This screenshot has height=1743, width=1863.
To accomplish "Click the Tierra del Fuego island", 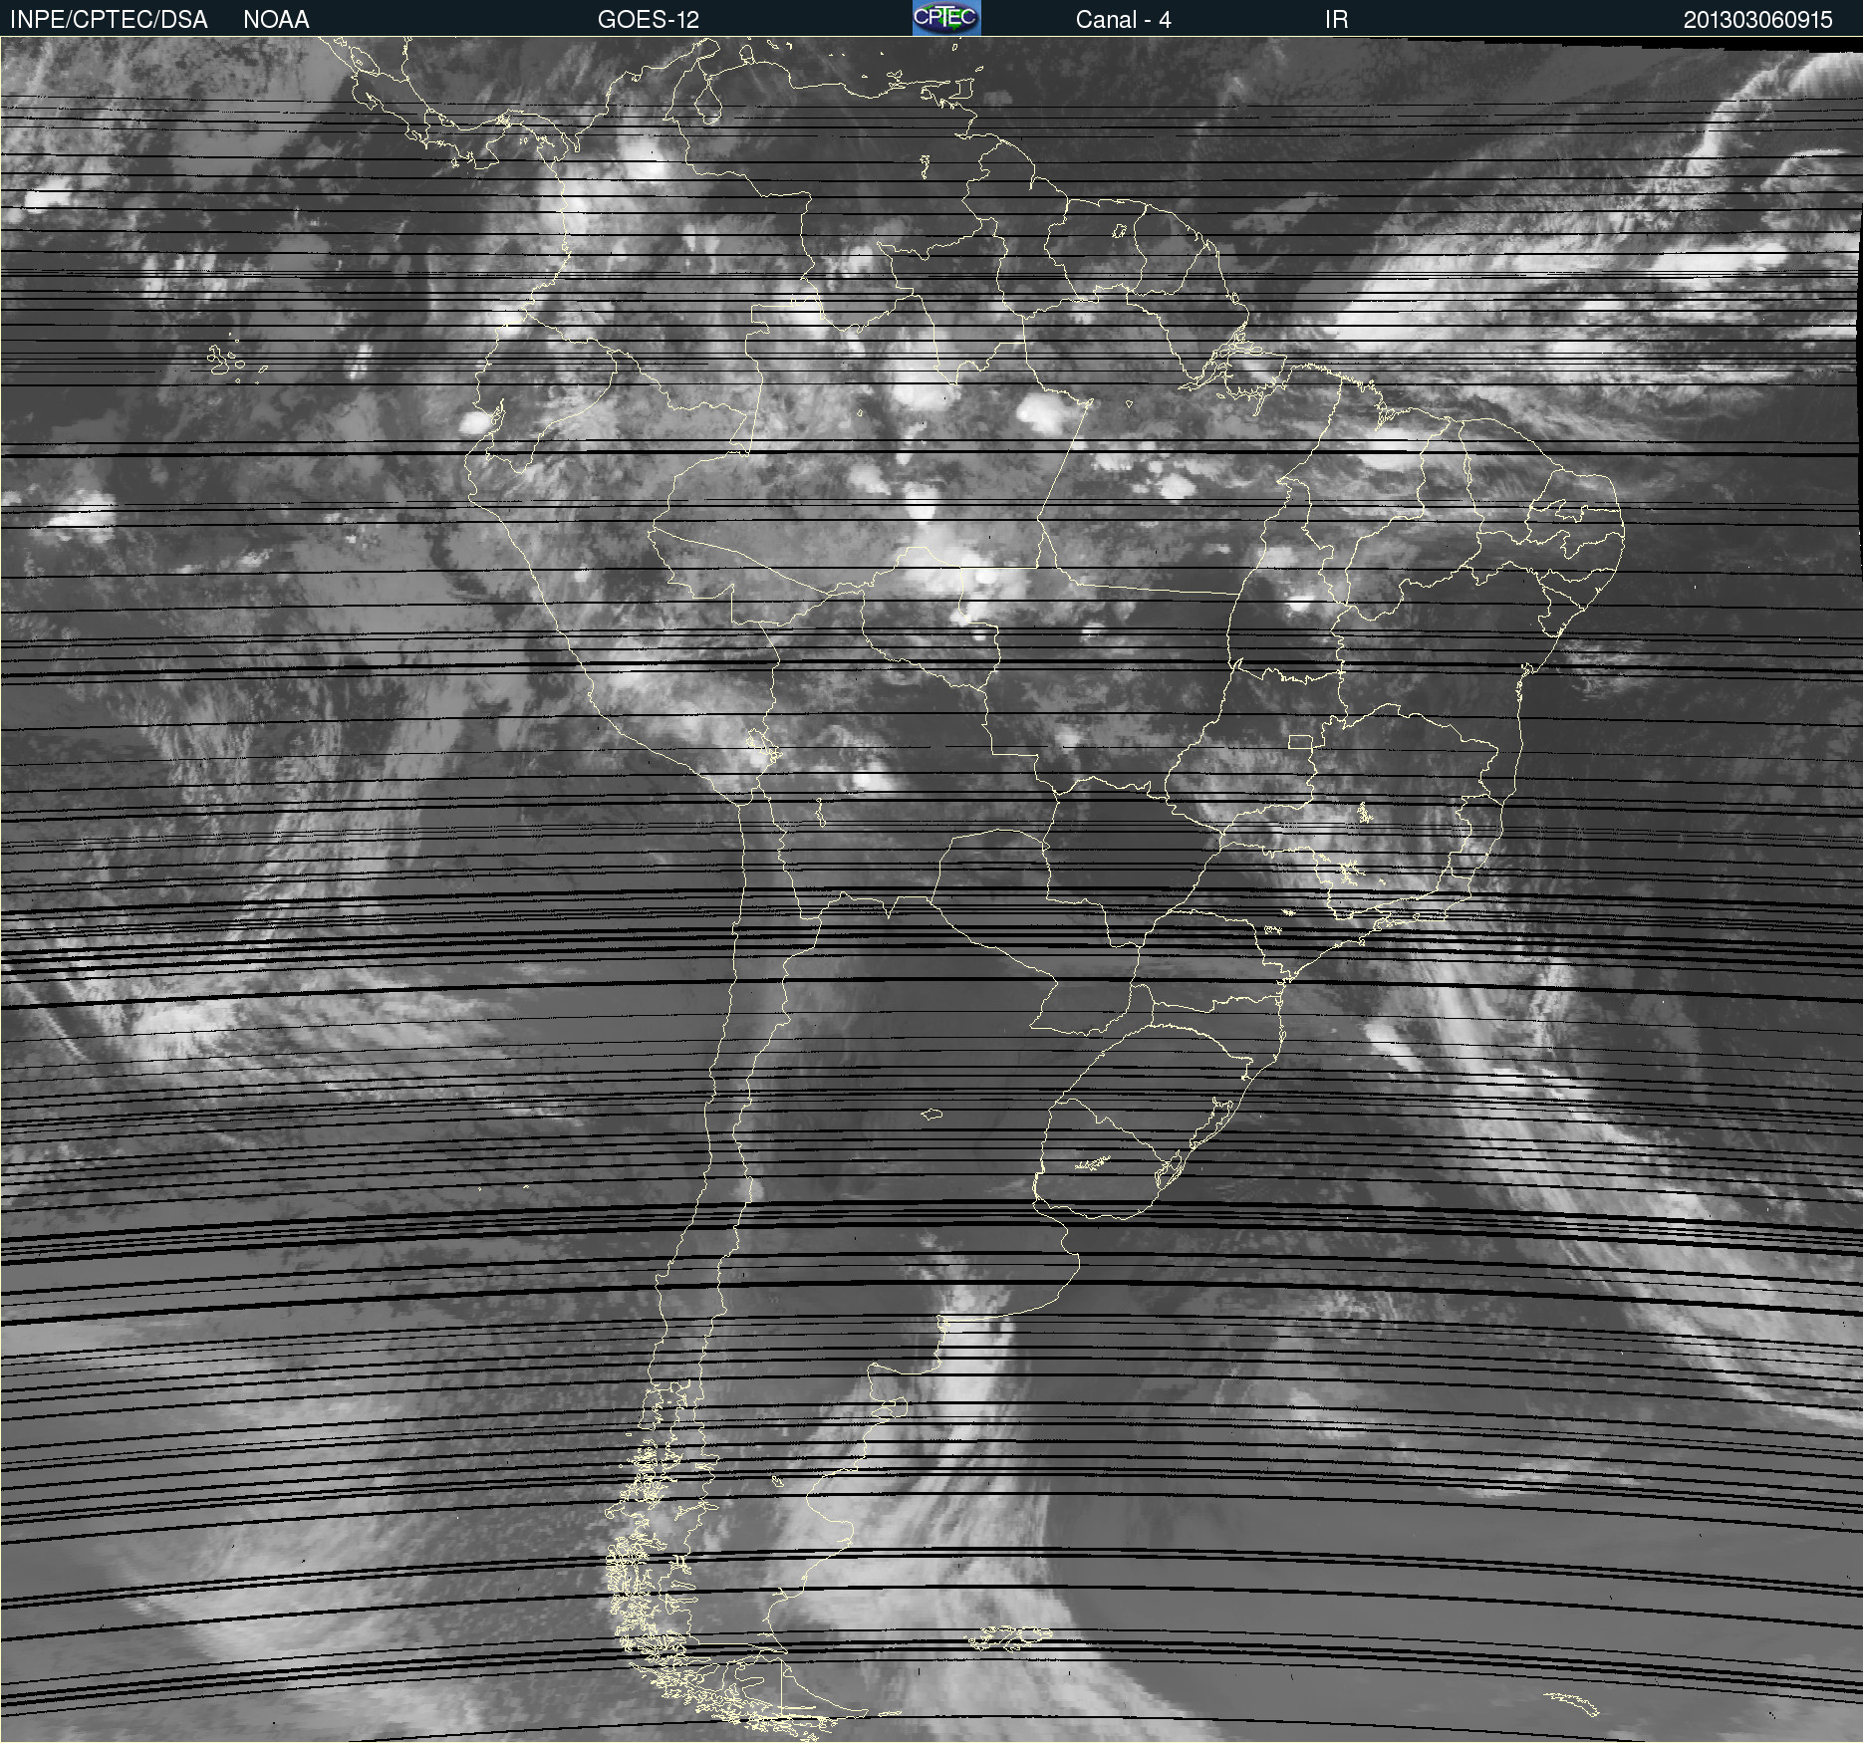I will tap(805, 1690).
